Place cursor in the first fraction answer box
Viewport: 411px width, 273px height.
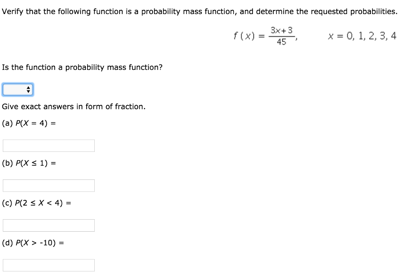(x=48, y=145)
